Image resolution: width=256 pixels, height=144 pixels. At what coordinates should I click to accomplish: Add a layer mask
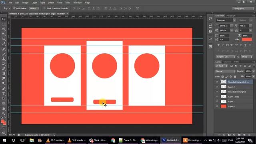pyautogui.click(x=229, y=135)
